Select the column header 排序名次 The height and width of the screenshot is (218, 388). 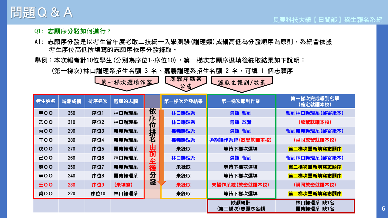[98, 101]
